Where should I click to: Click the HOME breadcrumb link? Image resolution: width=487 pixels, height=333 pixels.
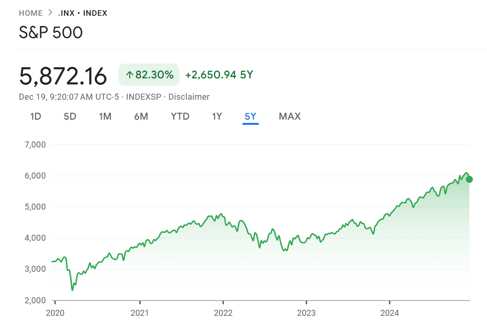pos(31,13)
